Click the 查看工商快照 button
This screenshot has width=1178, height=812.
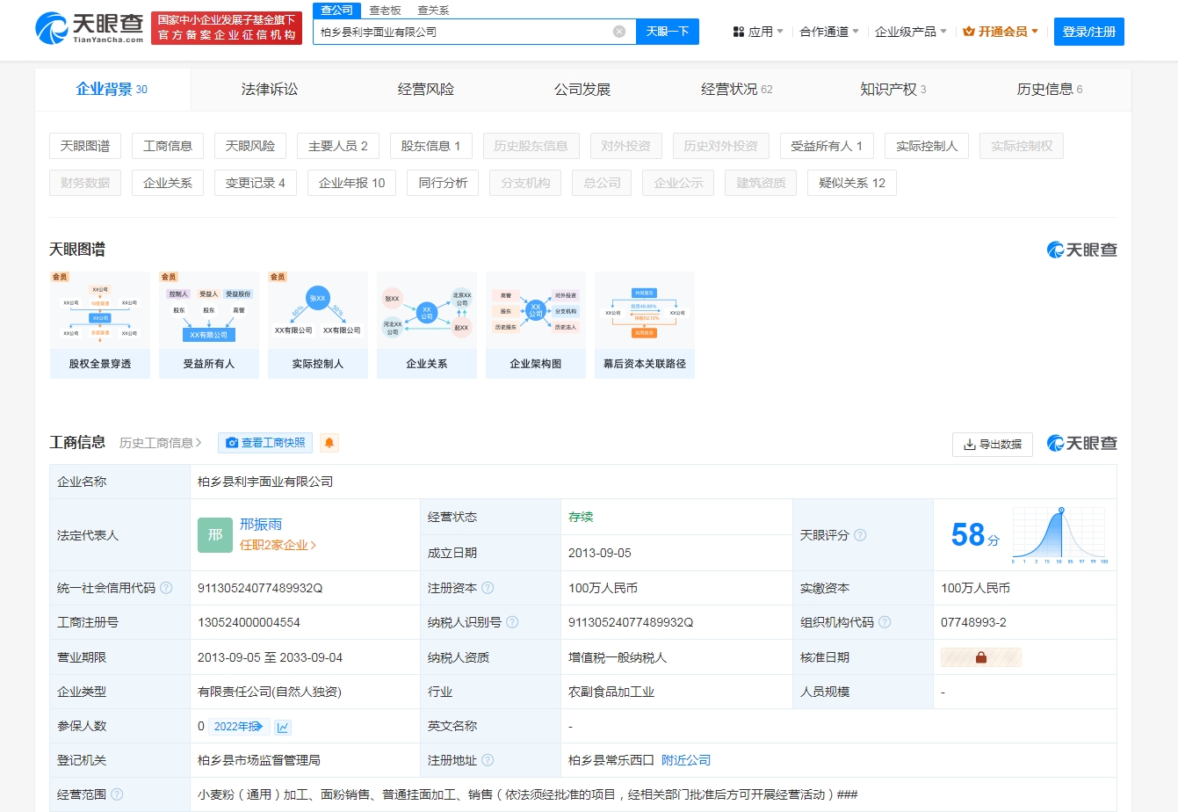coord(265,443)
